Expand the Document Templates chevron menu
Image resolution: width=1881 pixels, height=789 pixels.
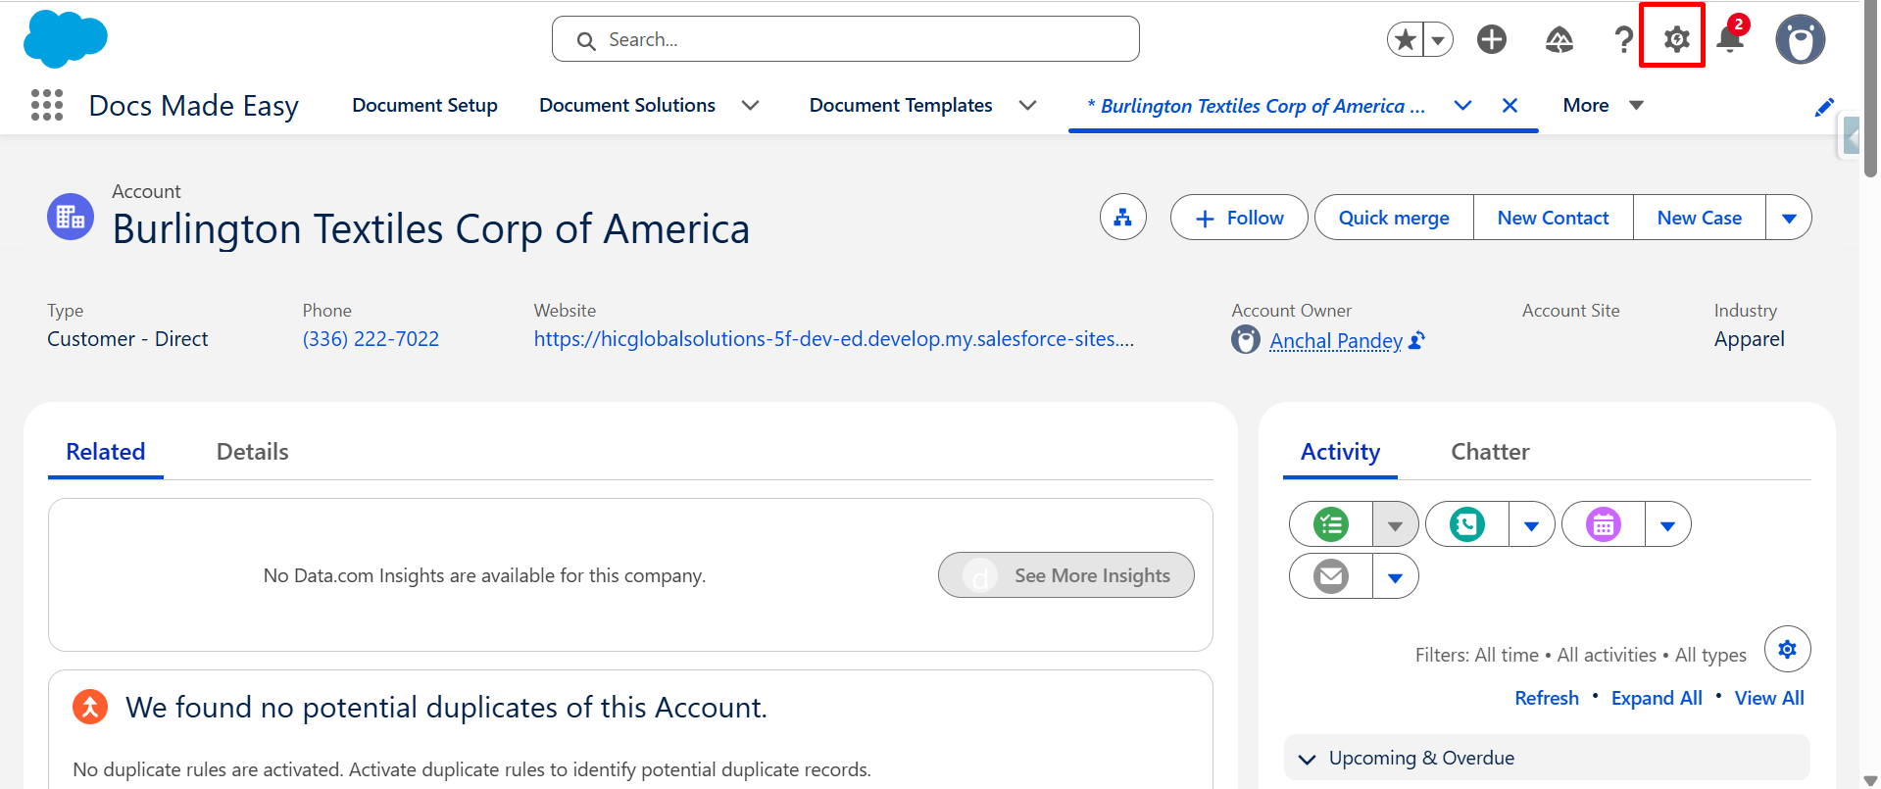pyautogui.click(x=1028, y=105)
